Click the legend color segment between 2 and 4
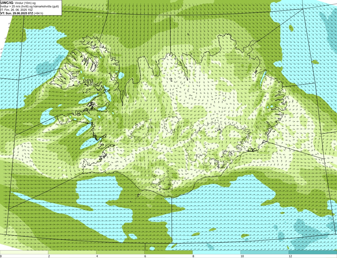The width and height of the screenshot is (337, 258). coord(72,252)
